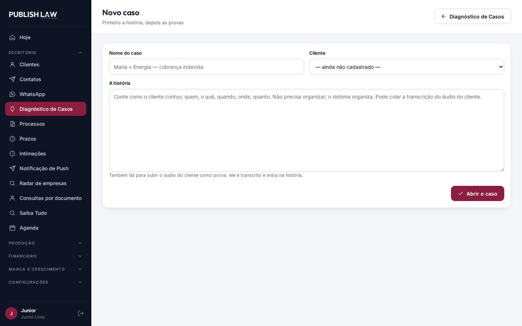The image size is (522, 326).
Task: Expand the Financeiro sidebar section
Action: pyautogui.click(x=46, y=256)
